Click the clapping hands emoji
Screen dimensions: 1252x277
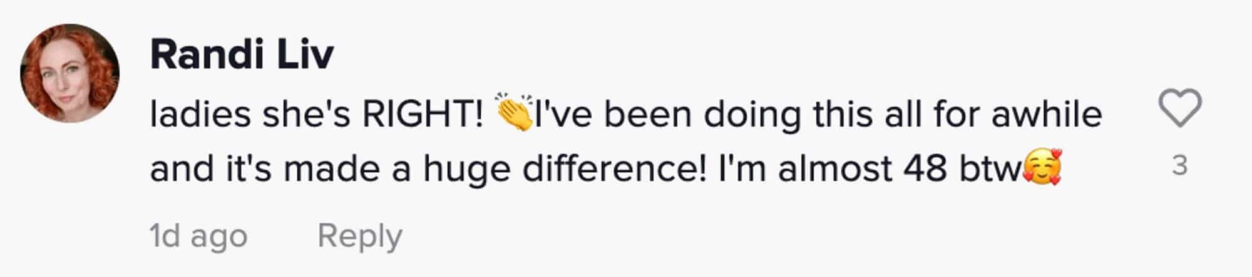tap(513, 112)
